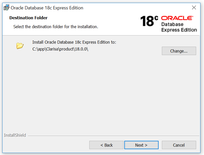Click 'Install Oracle Database 18c Express Edition to:' label

[x=74, y=42]
